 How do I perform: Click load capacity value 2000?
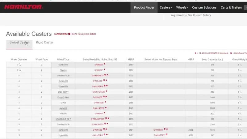pos(212,108)
